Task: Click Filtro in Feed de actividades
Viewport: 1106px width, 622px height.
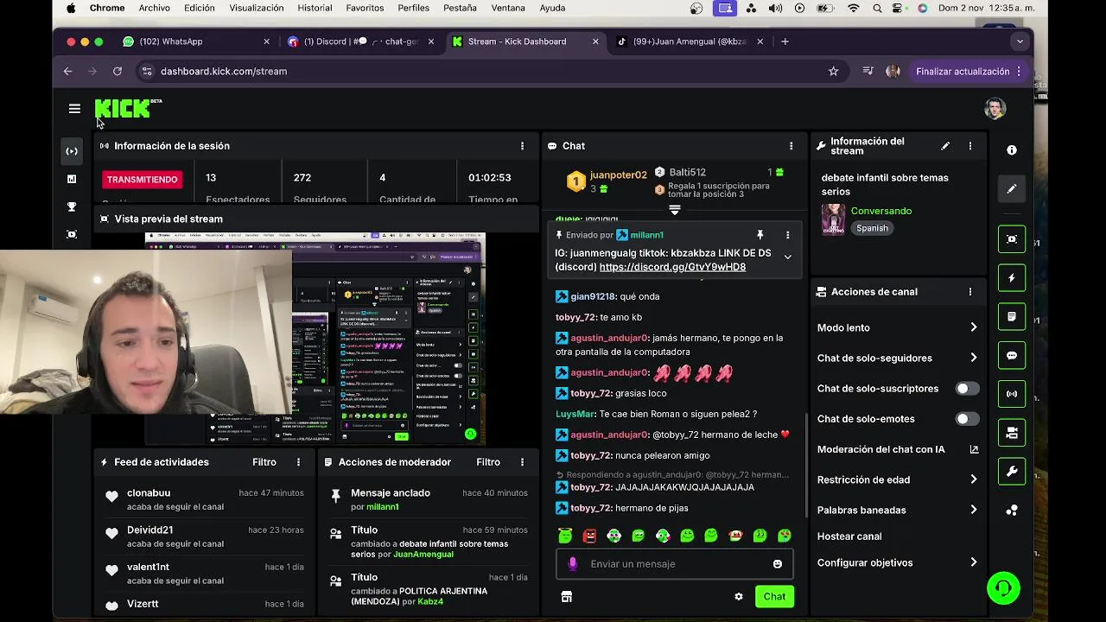Action: pyautogui.click(x=264, y=462)
